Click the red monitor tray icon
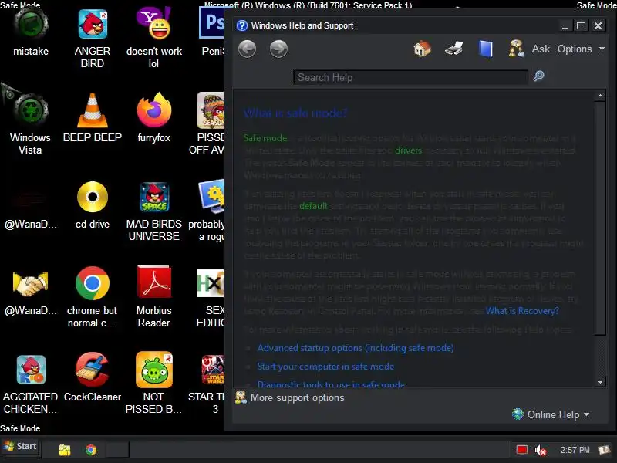The image size is (617, 463). [522, 450]
